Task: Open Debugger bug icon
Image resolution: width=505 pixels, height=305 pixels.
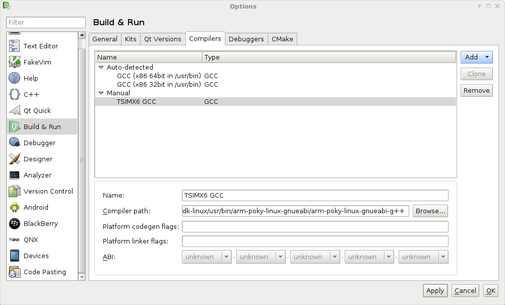Action: click(x=14, y=143)
